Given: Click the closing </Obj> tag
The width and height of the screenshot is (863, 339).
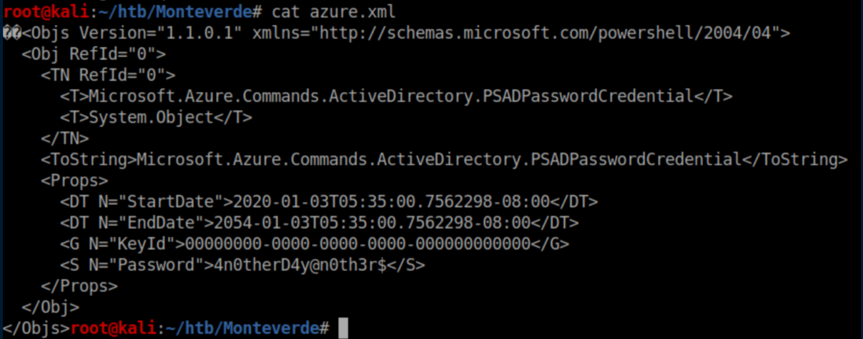Looking at the screenshot, I should pyautogui.click(x=50, y=307).
